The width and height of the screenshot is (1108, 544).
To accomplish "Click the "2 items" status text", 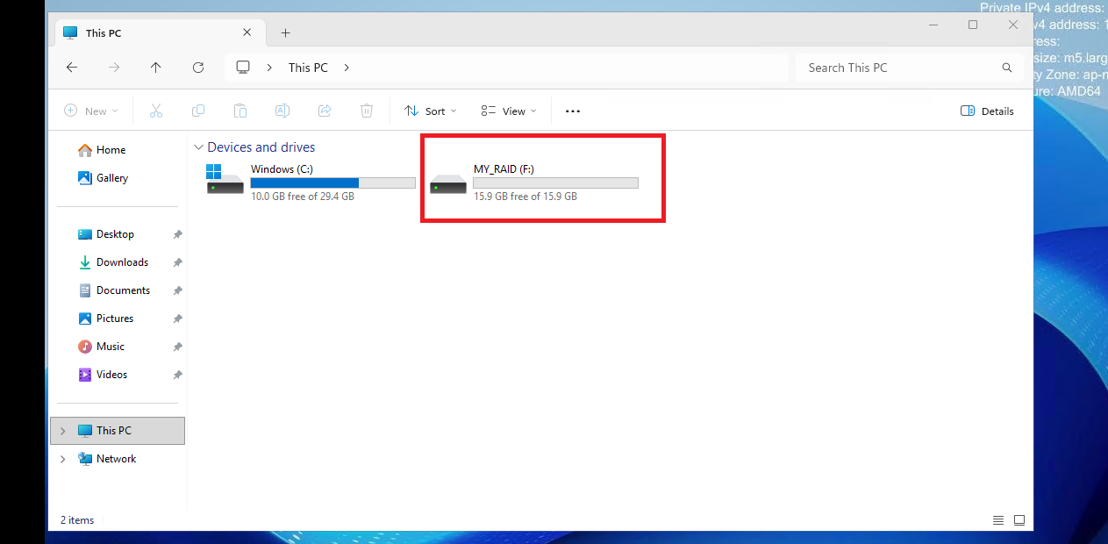I will click(x=77, y=520).
